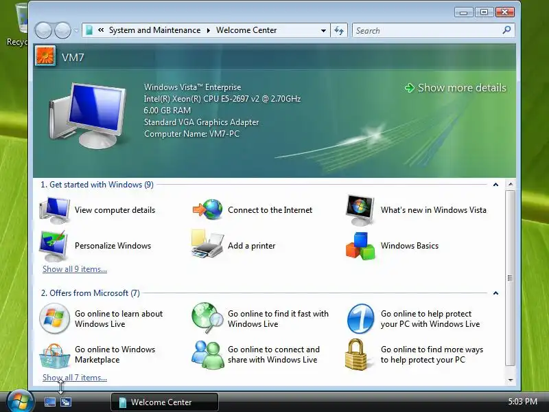
Task: Open the Windows Start orb
Action: click(21, 401)
